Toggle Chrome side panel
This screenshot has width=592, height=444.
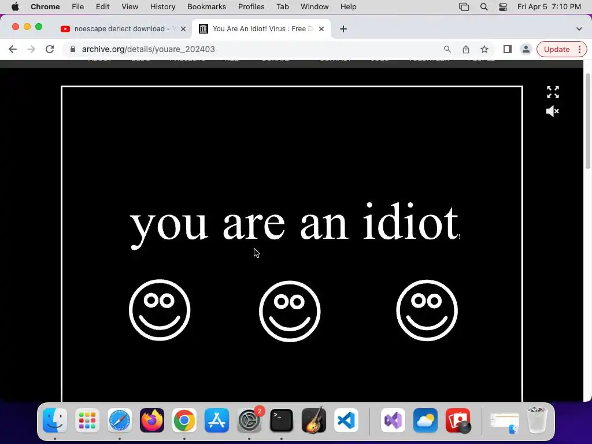coord(508,49)
